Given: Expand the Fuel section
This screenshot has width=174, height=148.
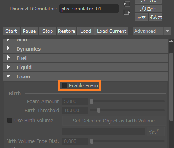Looking at the screenshot, I should 86,58.
